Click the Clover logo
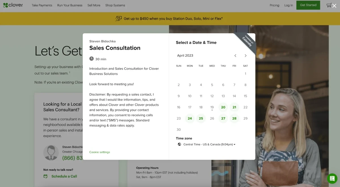Image resolution: width=340 pixels, height=187 pixels. pos(13,5)
